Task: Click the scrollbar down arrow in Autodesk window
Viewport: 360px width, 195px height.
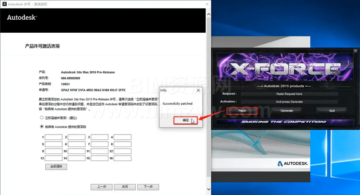Action: coord(209,189)
